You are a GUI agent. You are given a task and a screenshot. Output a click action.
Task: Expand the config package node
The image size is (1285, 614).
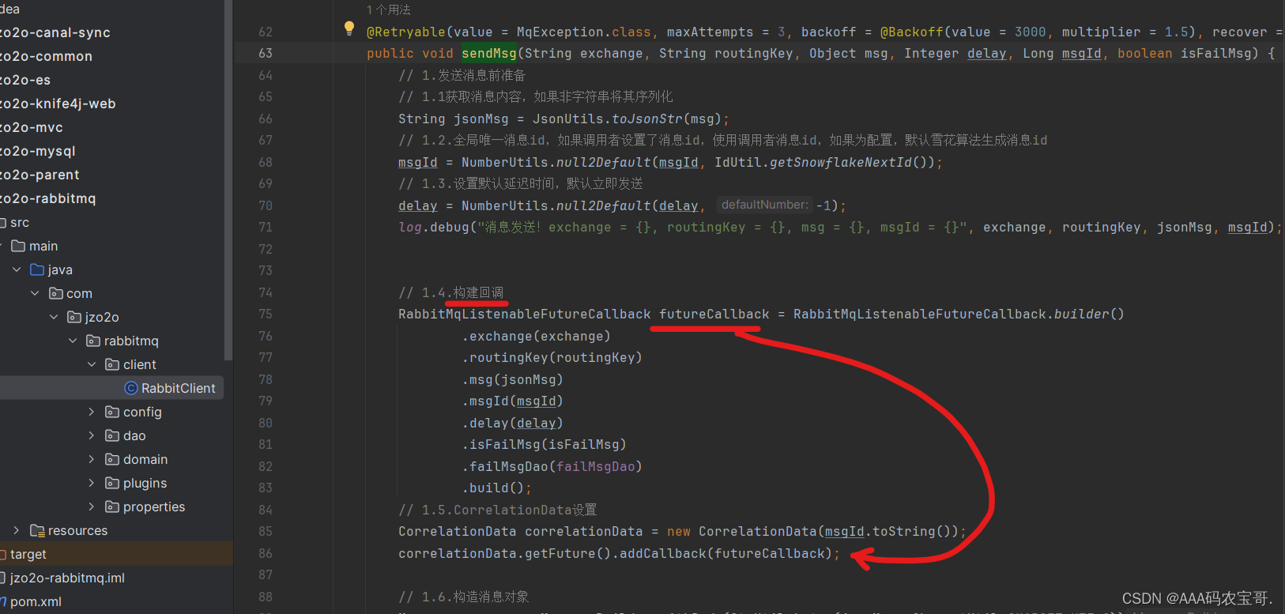click(x=92, y=412)
